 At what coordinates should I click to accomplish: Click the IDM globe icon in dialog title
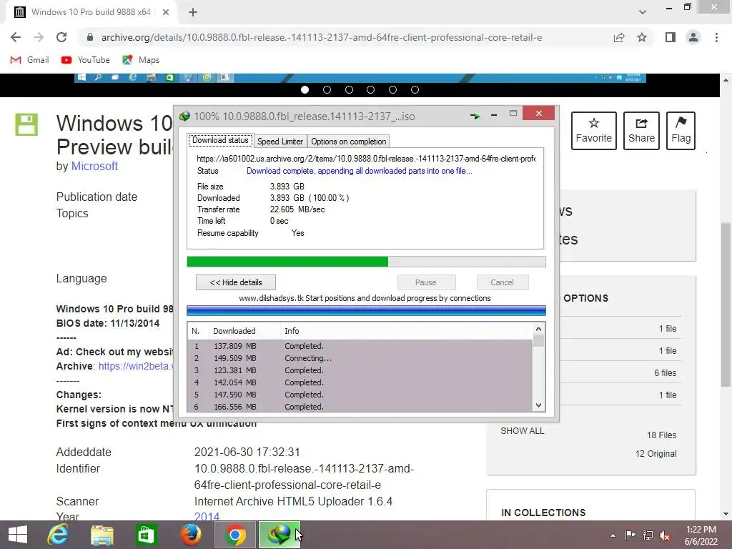184,116
